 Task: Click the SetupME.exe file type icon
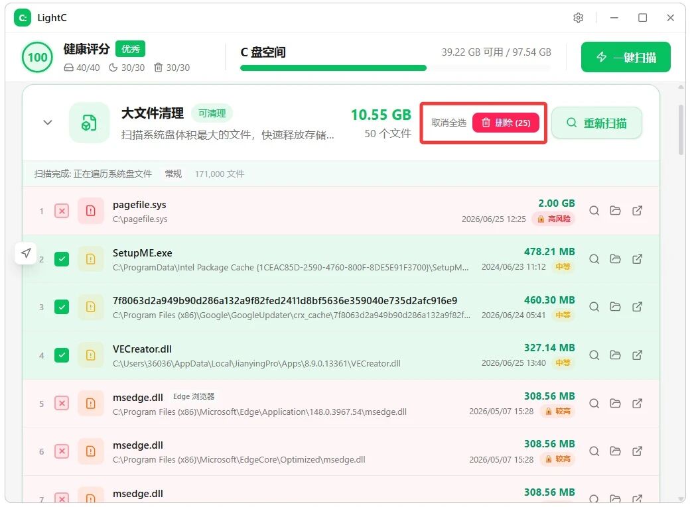pos(91,259)
